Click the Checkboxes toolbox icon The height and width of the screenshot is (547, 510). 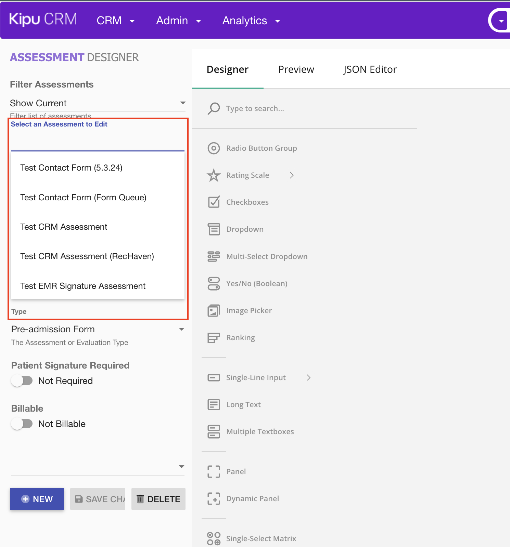click(x=214, y=202)
